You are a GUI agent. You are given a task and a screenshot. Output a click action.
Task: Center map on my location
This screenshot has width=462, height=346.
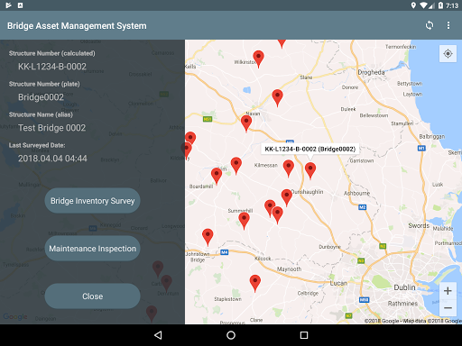(448, 54)
